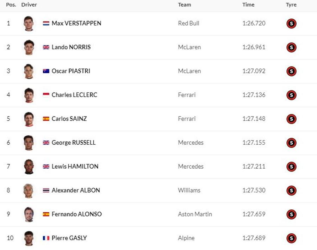Viewport: 317px width, 250px height.
Task: Open Lewis Hamilton's driver portrait
Action: [x=29, y=167]
